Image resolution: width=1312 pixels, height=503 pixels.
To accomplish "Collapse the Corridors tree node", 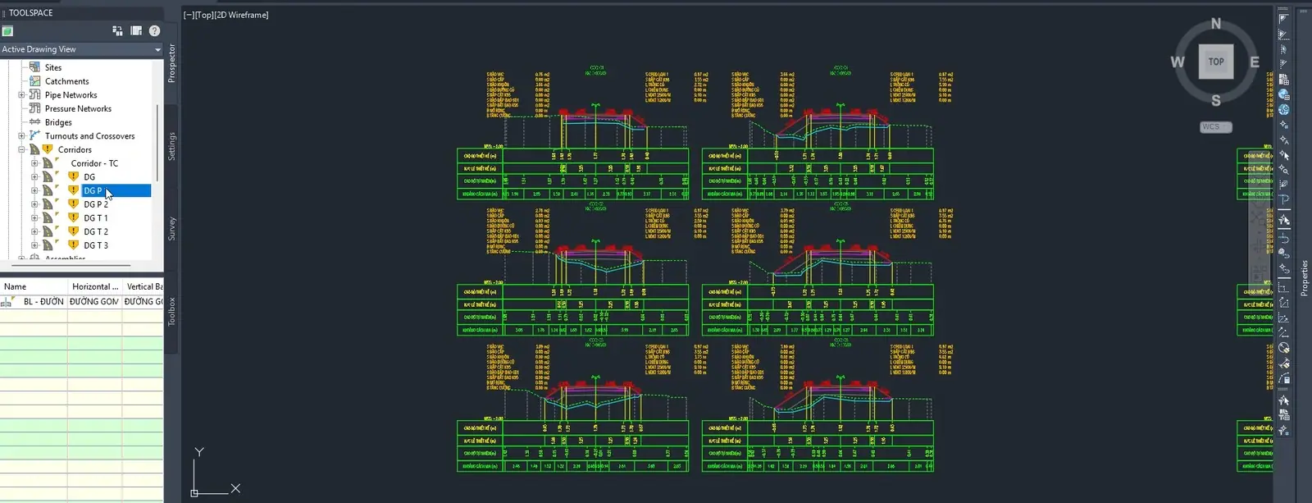I will pos(22,149).
